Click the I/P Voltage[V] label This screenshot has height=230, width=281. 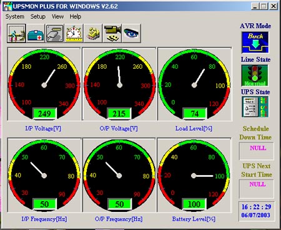tap(43, 129)
